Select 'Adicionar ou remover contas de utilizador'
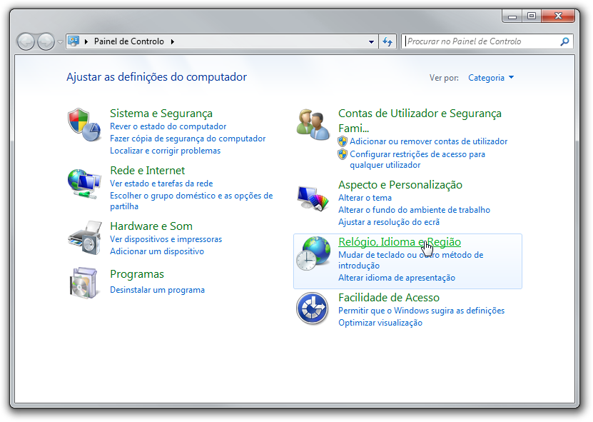Screen dimensions: 593x422 [429, 141]
